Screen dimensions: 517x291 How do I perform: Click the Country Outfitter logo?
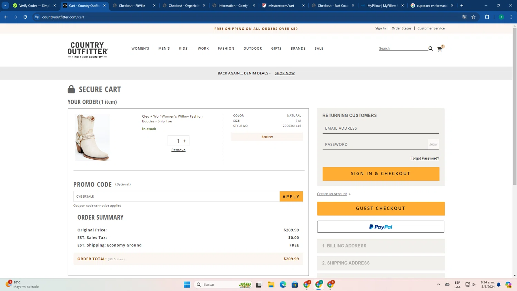pos(88,50)
